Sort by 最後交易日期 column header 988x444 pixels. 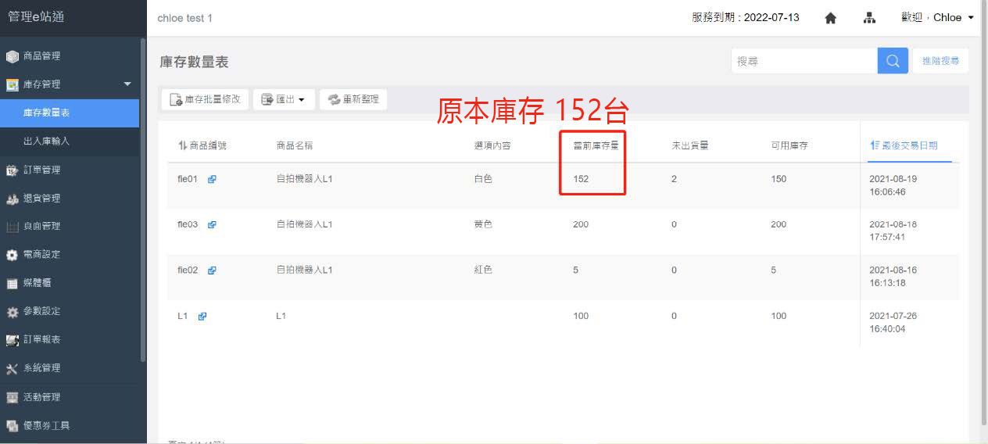(904, 145)
